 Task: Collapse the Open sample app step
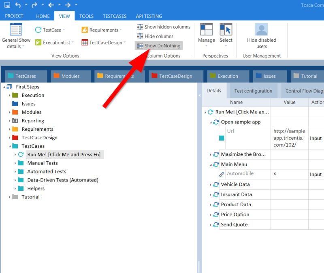pos(211,123)
